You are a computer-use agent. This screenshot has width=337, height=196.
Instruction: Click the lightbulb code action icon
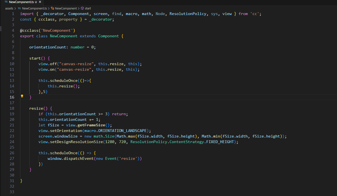click(22, 96)
